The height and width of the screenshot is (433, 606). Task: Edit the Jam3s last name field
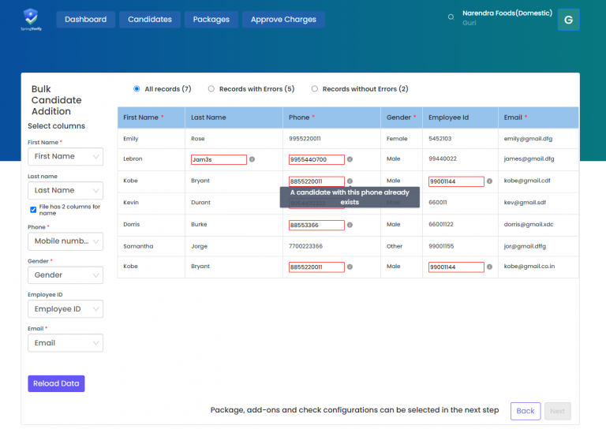click(x=219, y=159)
